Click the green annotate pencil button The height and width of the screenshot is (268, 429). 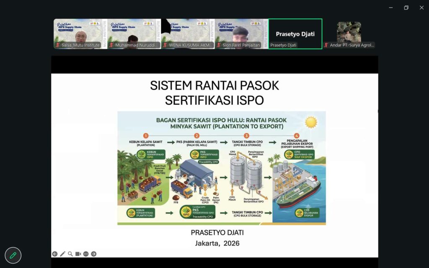13,255
